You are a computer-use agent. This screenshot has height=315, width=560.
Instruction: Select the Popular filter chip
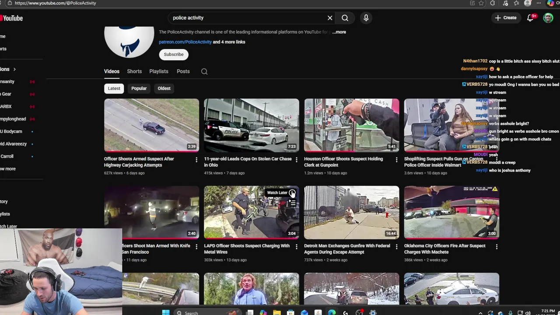click(139, 88)
